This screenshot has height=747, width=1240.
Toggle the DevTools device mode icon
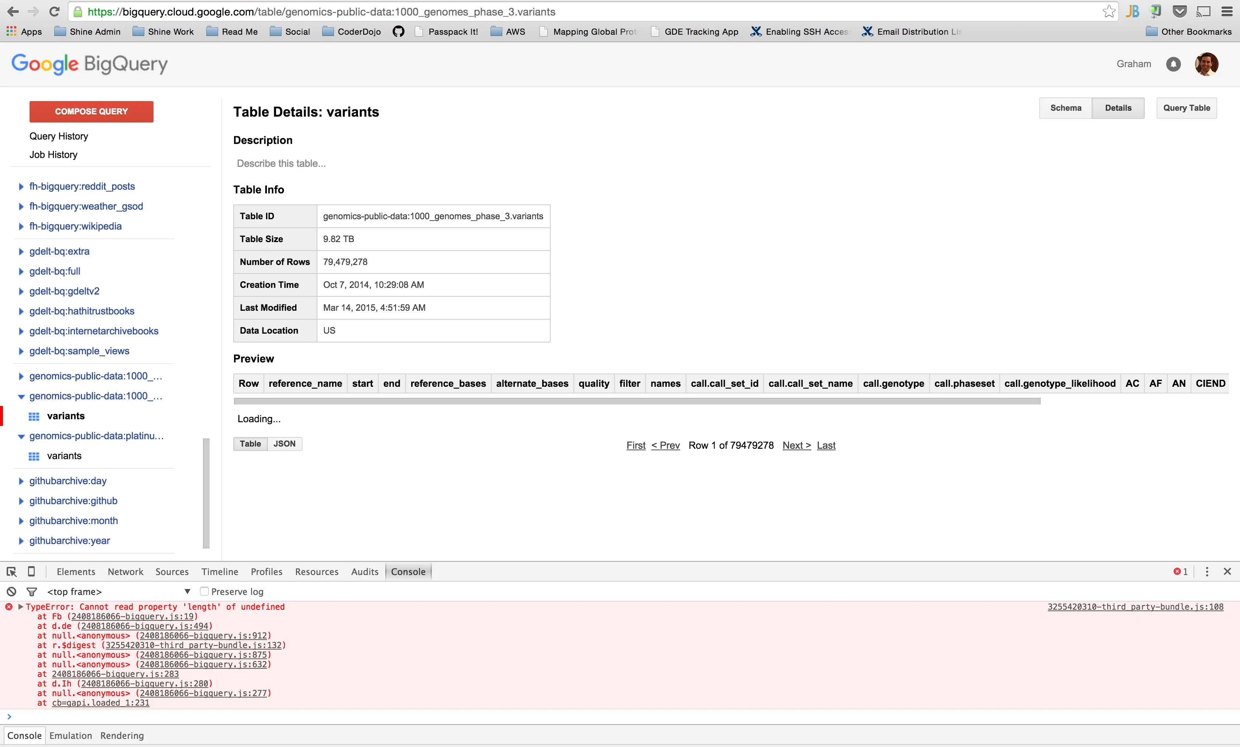31,571
